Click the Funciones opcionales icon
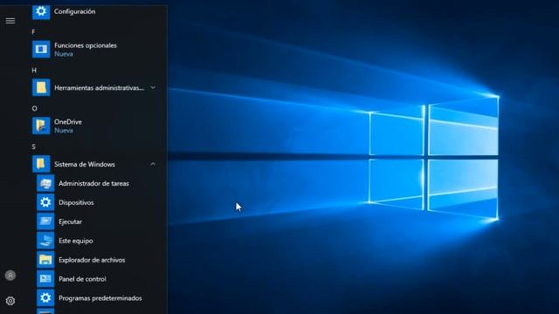 pos(41,49)
